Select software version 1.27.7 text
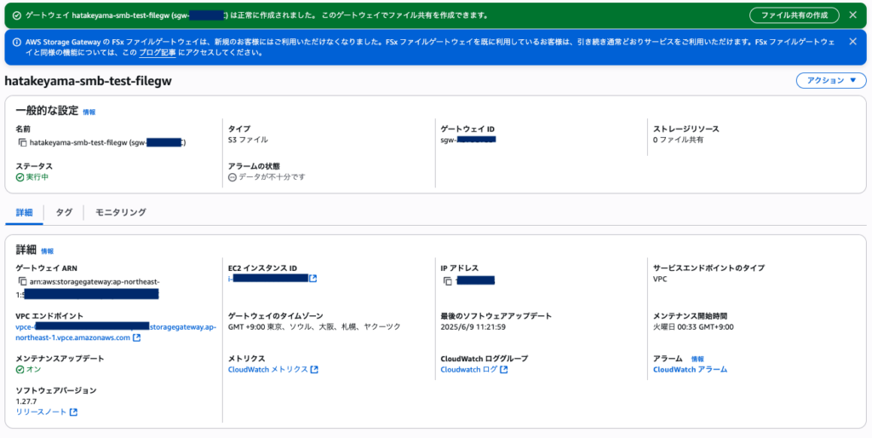 tap(26, 401)
